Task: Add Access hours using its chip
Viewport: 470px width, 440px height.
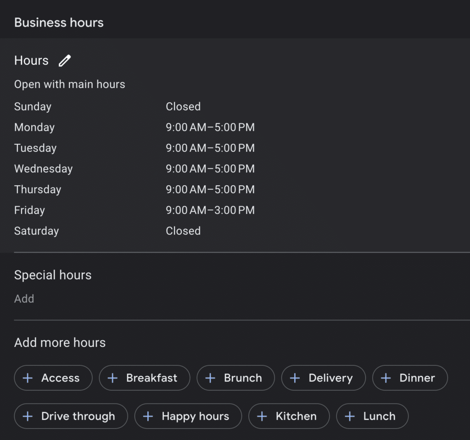Action: coord(53,378)
